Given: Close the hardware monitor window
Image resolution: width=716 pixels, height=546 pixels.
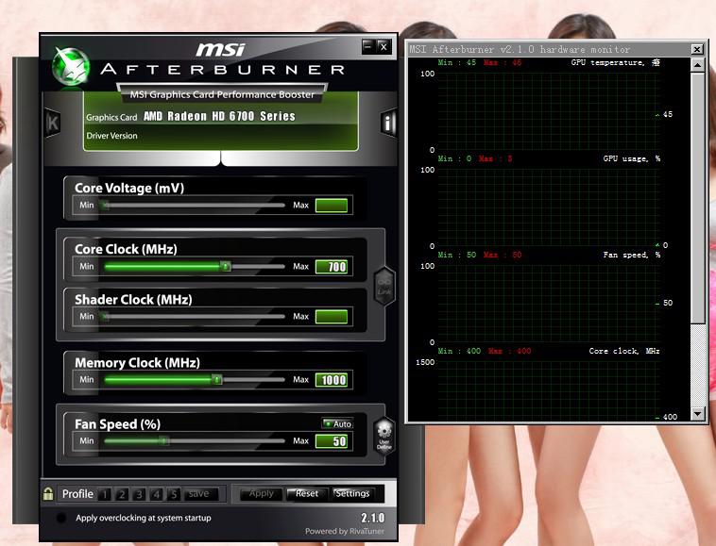Looking at the screenshot, I should (697, 49).
